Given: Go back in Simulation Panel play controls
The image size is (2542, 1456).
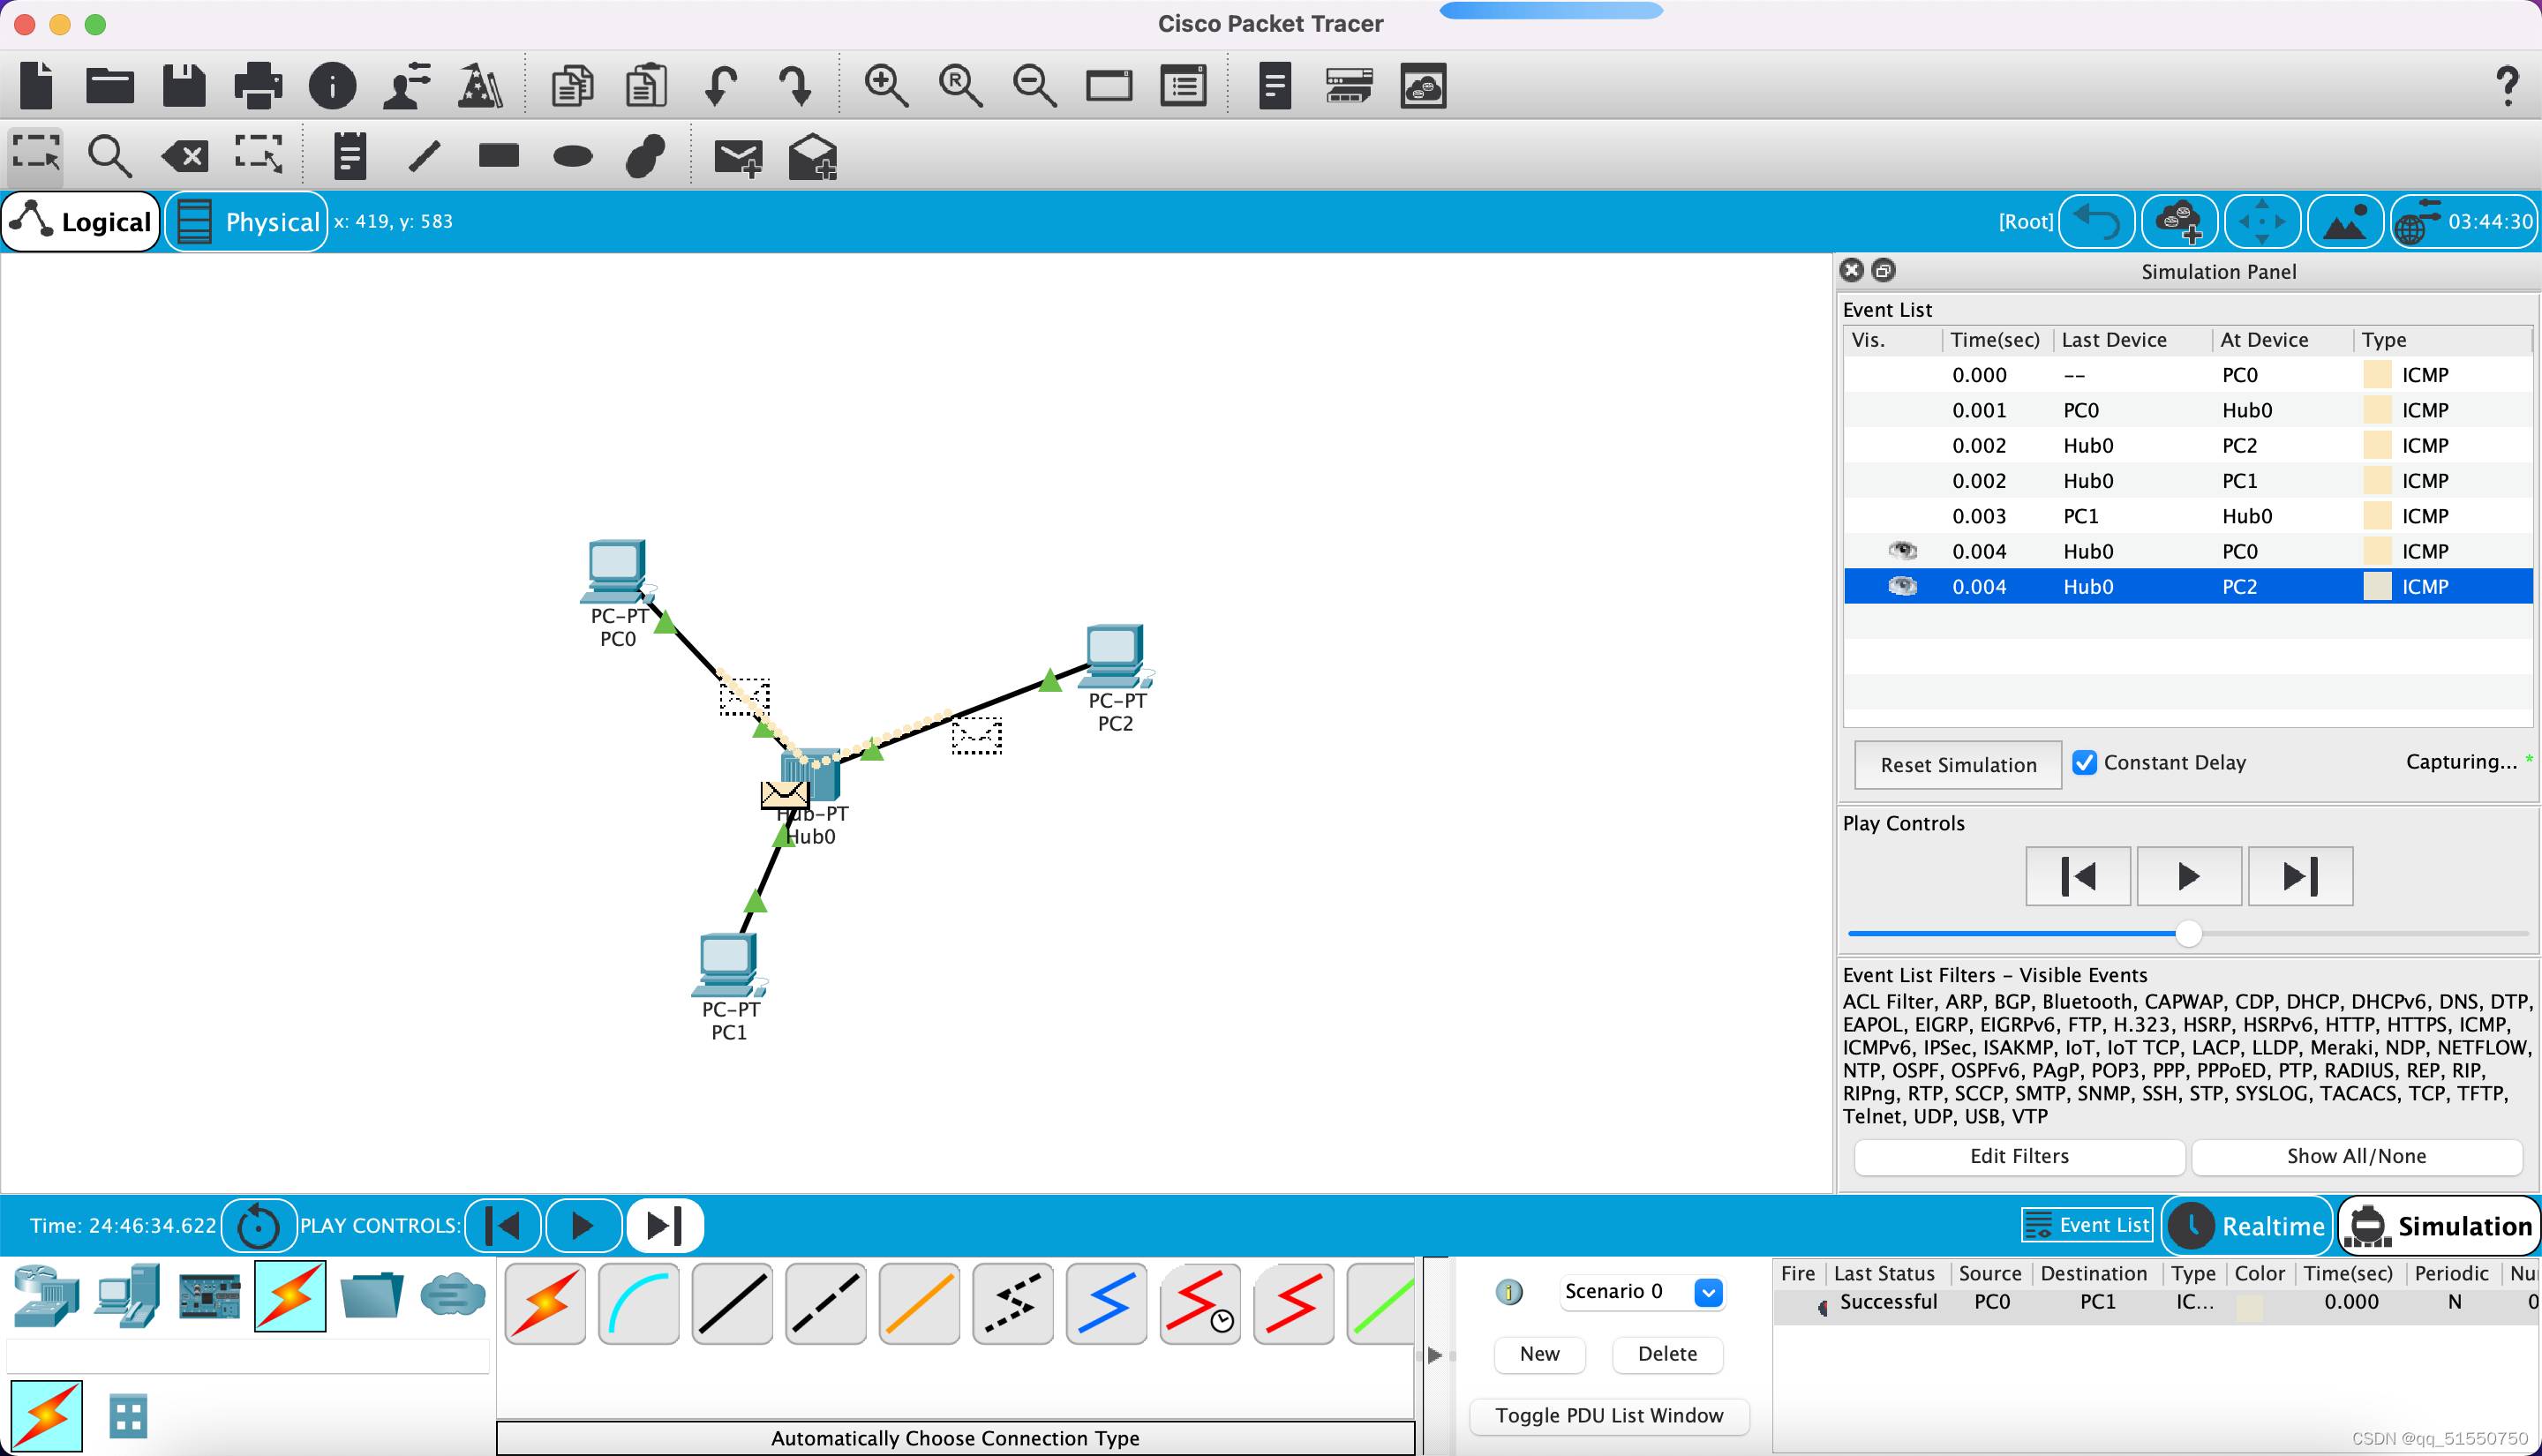Looking at the screenshot, I should pos(2078,876).
